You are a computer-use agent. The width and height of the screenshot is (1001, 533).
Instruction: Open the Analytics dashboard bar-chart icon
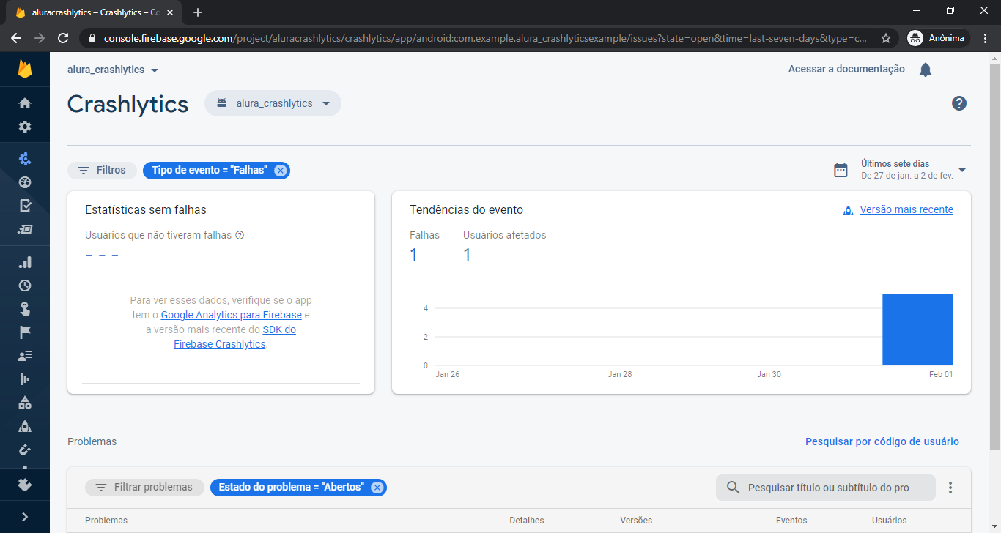[x=25, y=261]
